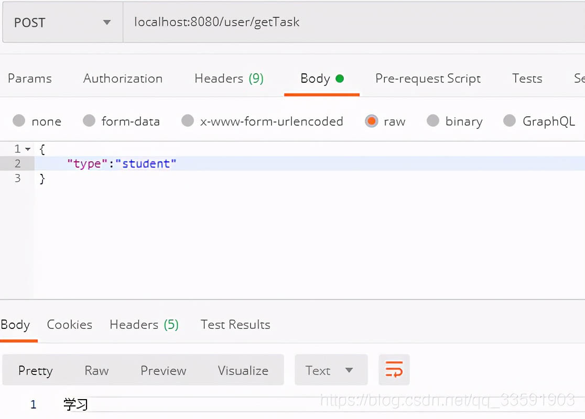Open the response Body tab
Screen dimensions: 585x419
point(15,325)
